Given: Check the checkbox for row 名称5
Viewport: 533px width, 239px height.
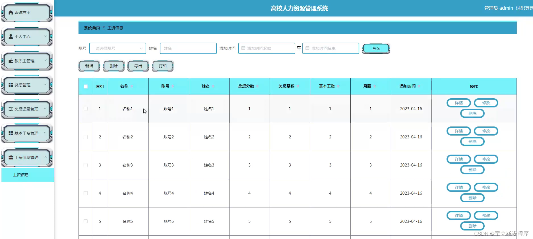Looking at the screenshot, I should (x=86, y=221).
